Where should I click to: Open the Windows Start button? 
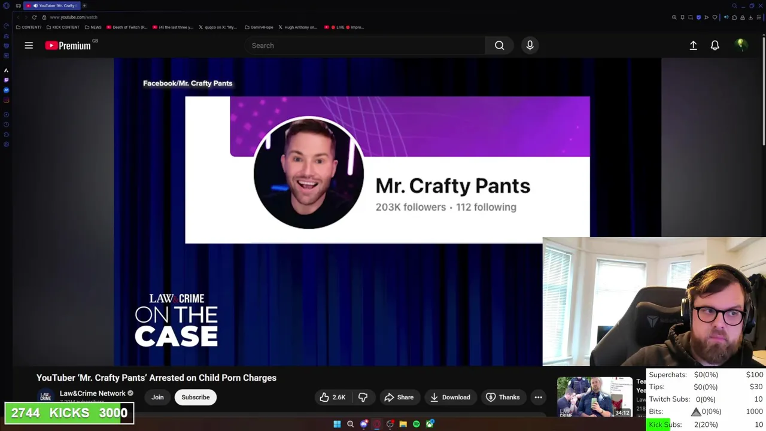tap(337, 424)
